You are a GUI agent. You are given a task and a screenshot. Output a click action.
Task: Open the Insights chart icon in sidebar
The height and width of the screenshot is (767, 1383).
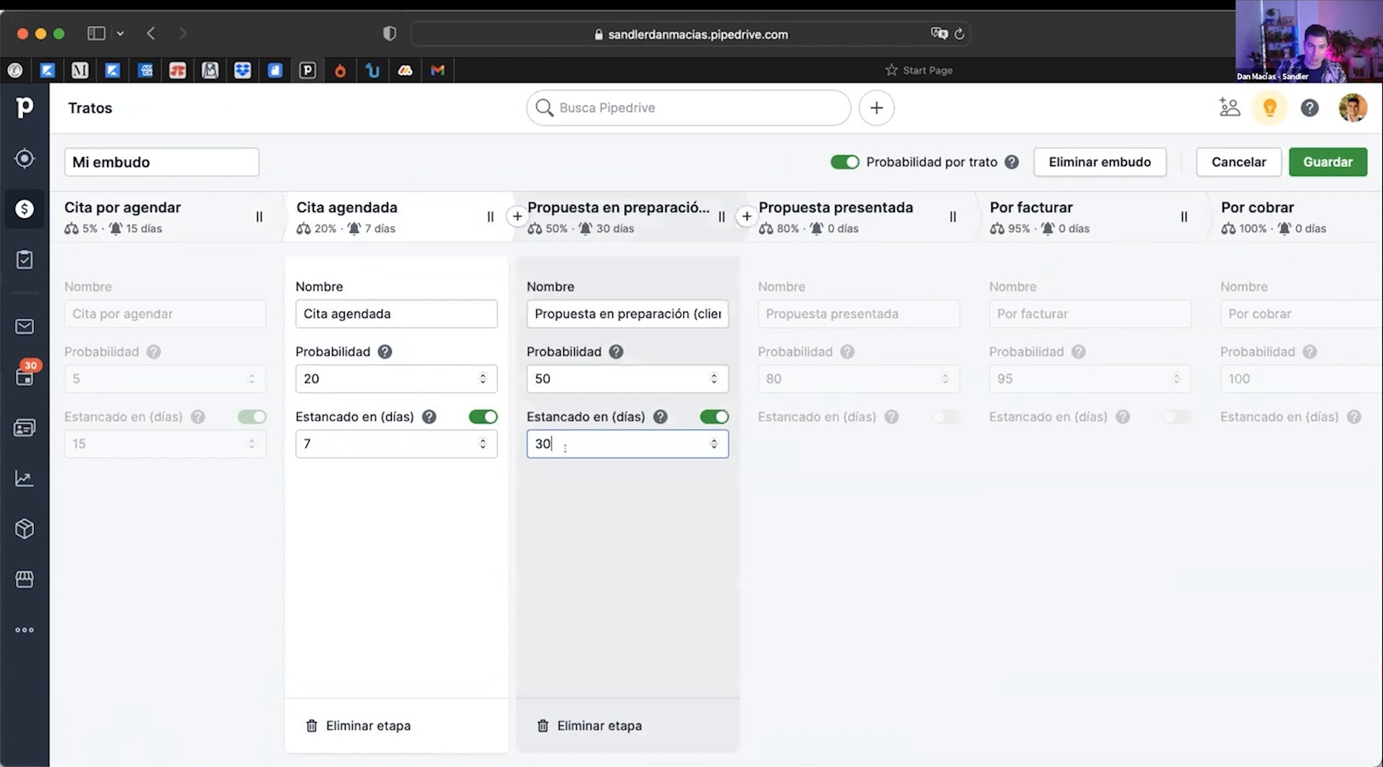[x=25, y=479]
